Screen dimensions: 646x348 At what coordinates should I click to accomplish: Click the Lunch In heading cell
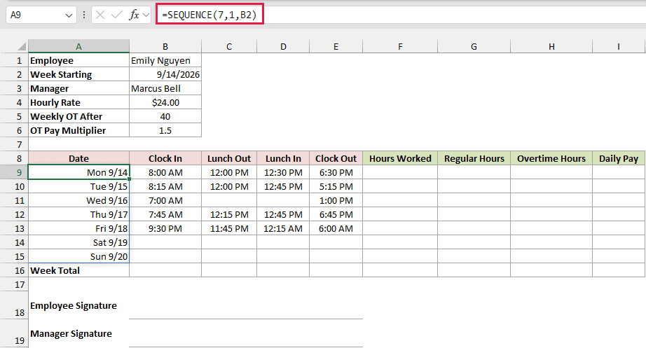pos(283,158)
